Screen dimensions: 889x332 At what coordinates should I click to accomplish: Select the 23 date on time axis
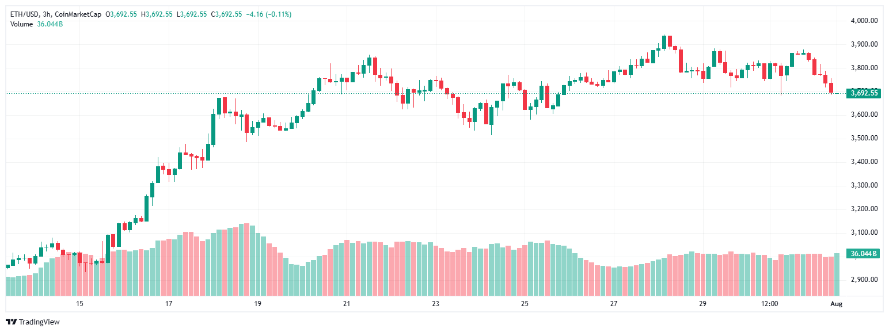point(435,304)
